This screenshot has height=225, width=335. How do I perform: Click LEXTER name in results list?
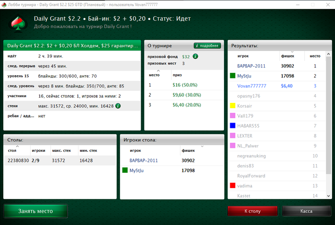click(x=245, y=136)
